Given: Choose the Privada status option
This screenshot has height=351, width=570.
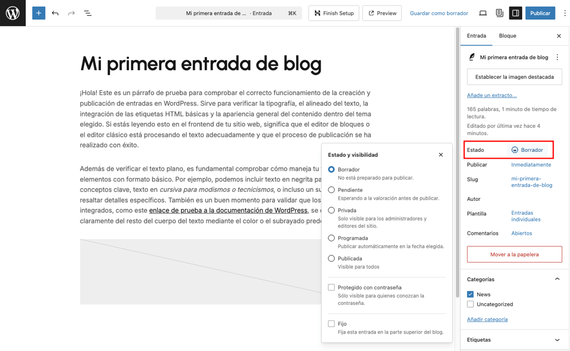Looking at the screenshot, I should click(331, 210).
